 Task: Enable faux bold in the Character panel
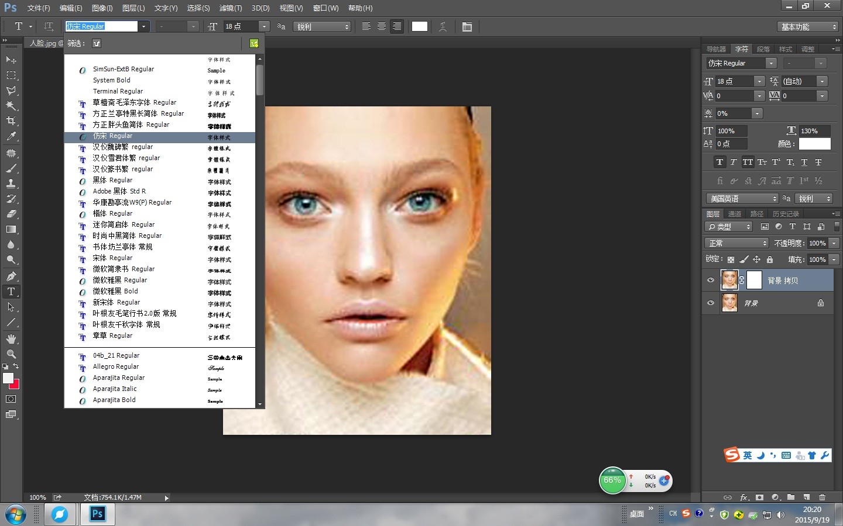click(x=719, y=162)
